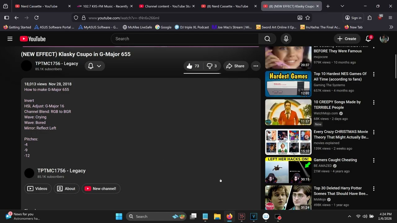Open the New channel! link button
Screen dimensions: 397x223
coord(101,189)
